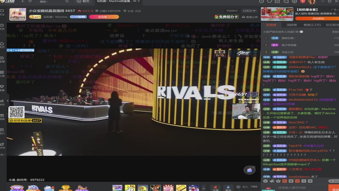Send the pointing-hand gift in gift bar
Viewport: 339px width, 191px height.
130,188
